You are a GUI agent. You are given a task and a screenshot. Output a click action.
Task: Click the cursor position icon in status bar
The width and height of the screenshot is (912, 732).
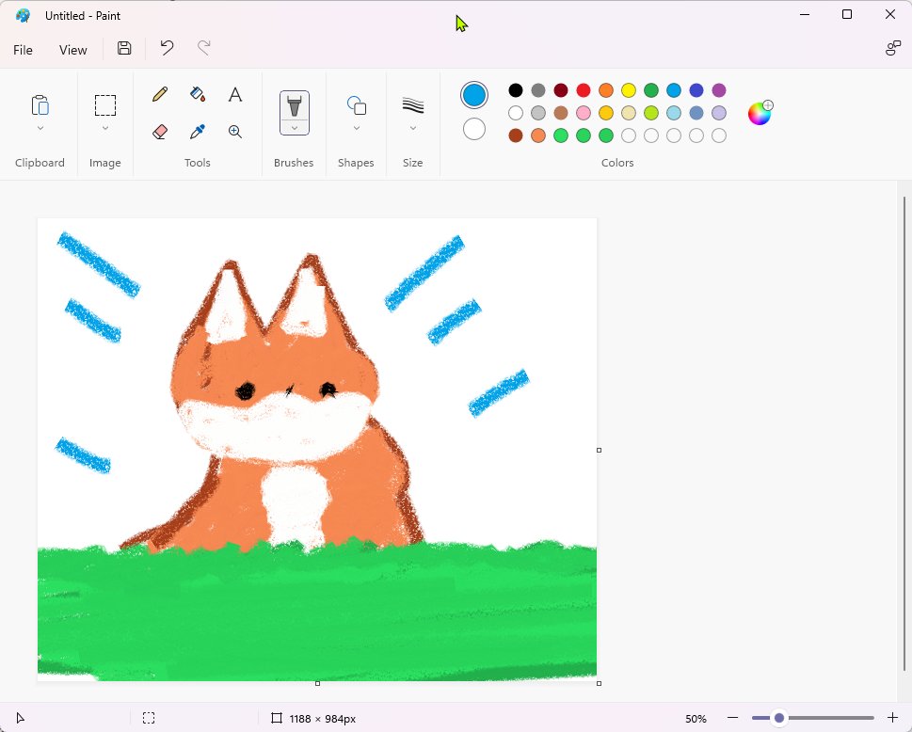21,718
